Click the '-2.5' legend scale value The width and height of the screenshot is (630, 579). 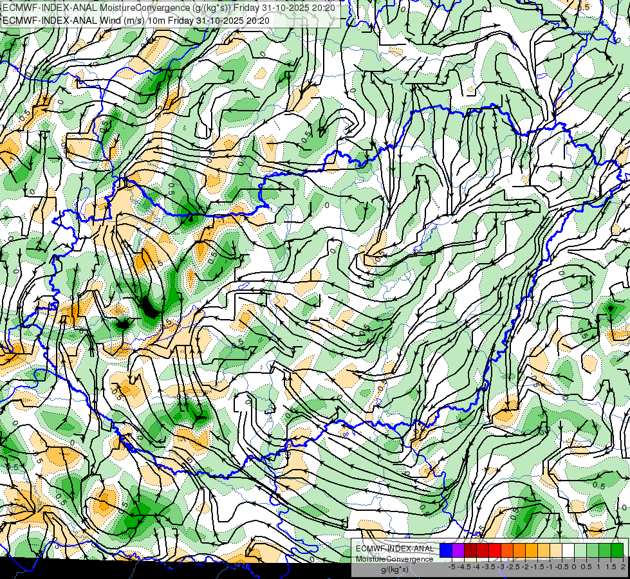pyautogui.click(x=513, y=567)
